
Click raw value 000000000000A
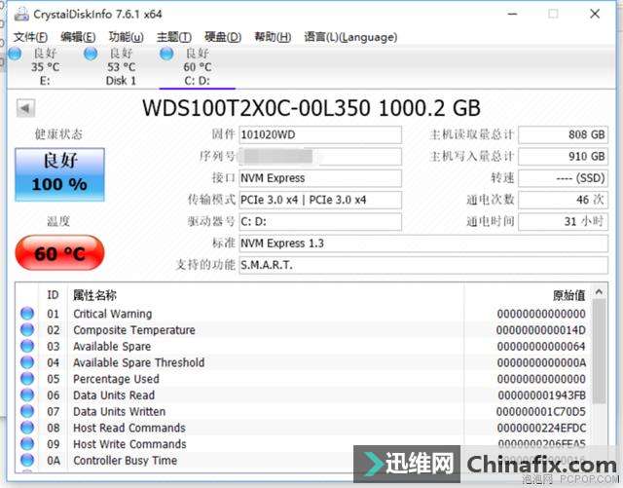[x=541, y=362]
